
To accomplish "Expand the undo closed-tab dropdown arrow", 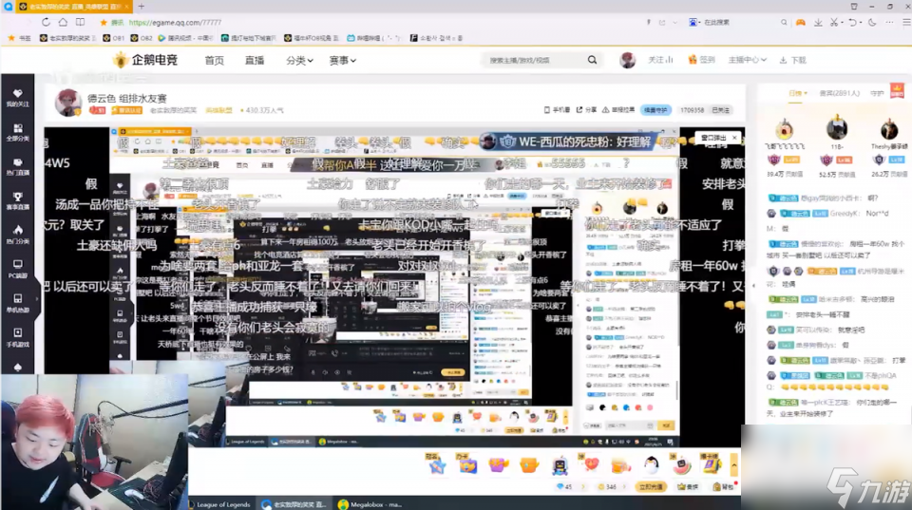I will [860, 23].
